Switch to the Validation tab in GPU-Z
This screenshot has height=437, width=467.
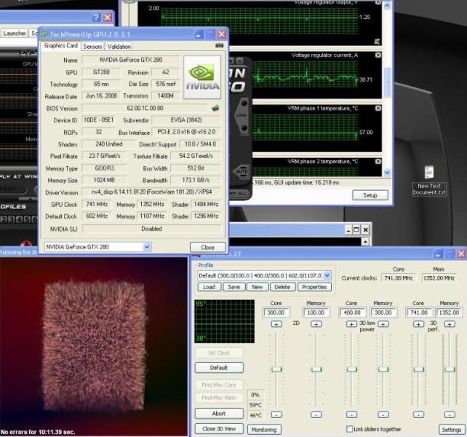pos(119,47)
